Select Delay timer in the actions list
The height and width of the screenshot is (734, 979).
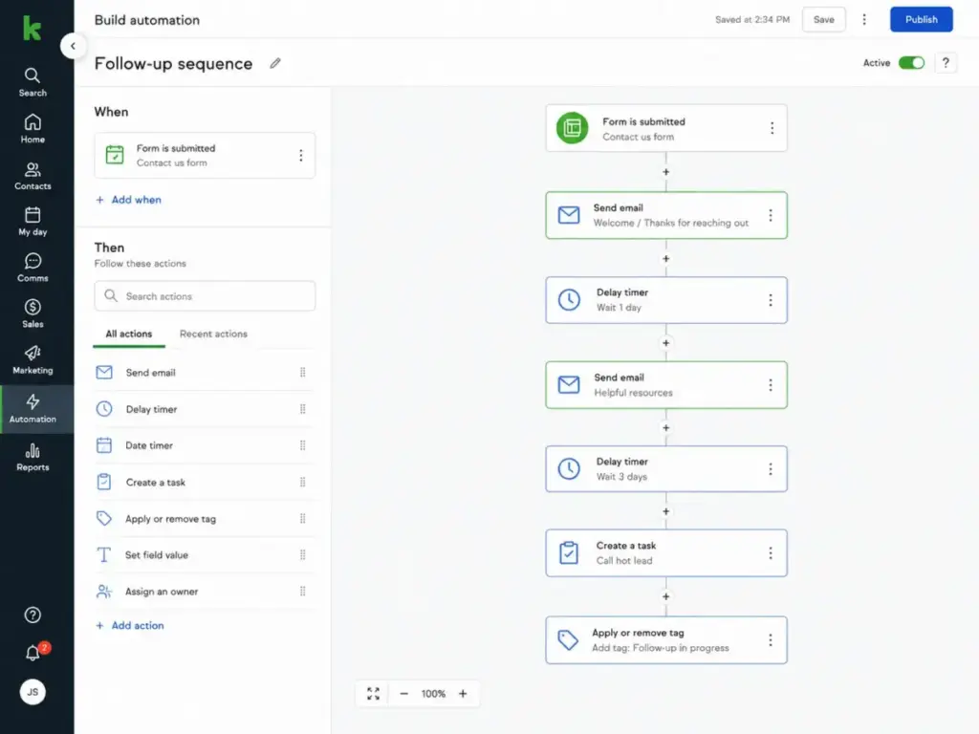coord(205,409)
